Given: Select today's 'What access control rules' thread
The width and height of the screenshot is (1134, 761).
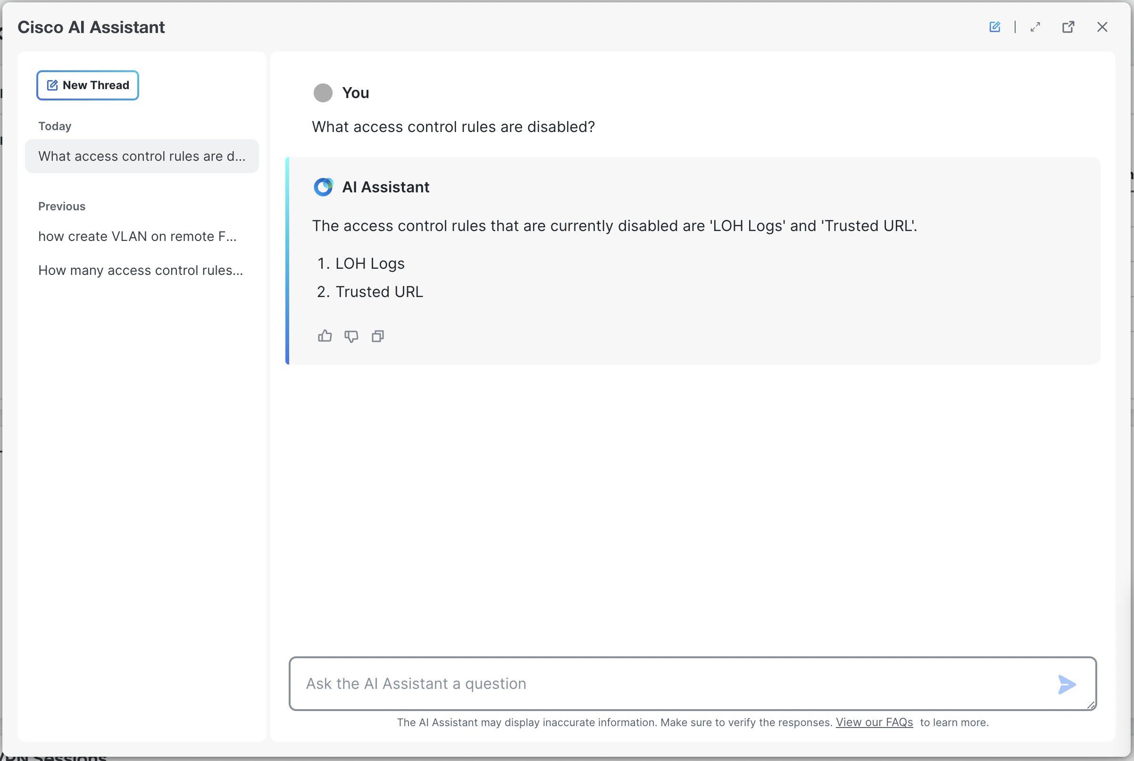Looking at the screenshot, I should (x=142, y=156).
